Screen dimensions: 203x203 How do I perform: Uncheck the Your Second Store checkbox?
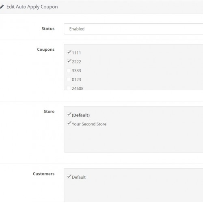tap(69, 123)
